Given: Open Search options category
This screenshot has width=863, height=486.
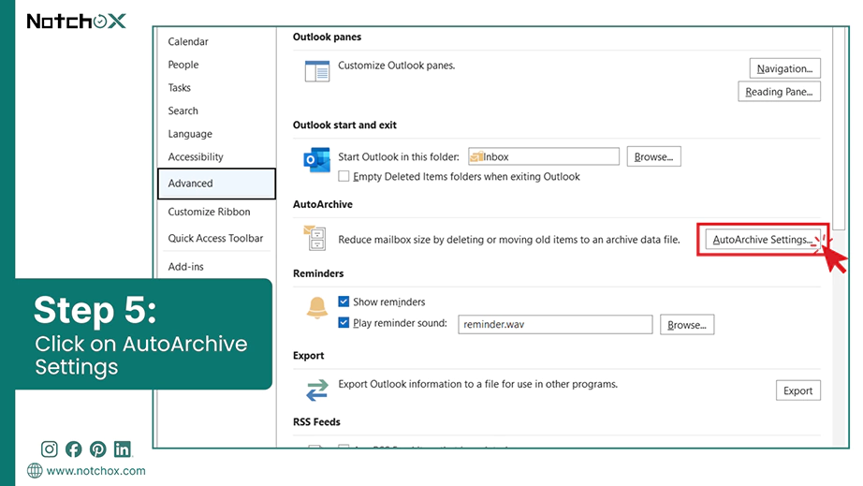Looking at the screenshot, I should click(x=183, y=110).
